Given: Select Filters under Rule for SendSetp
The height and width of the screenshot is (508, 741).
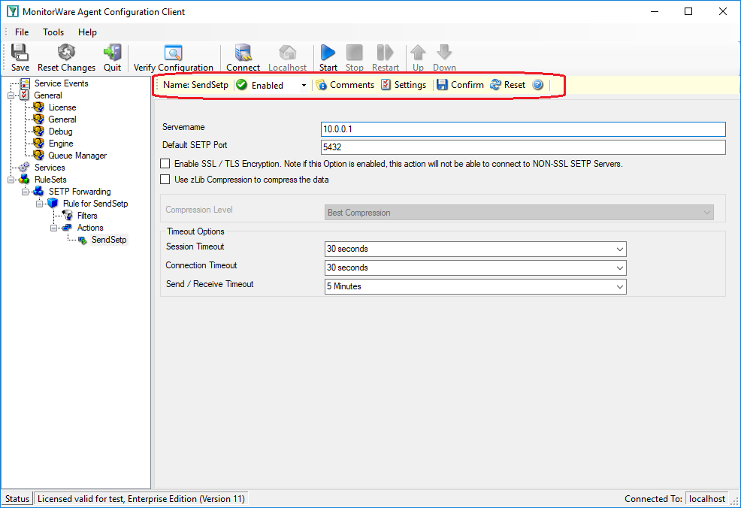Looking at the screenshot, I should [x=87, y=216].
